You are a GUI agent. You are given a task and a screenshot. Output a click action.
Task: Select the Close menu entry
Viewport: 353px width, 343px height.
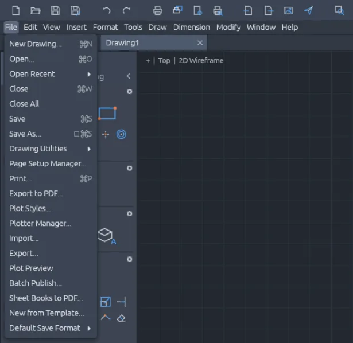click(51, 89)
